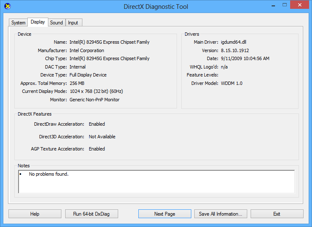Click the Help button
The height and width of the screenshot is (227, 312).
[35, 214]
